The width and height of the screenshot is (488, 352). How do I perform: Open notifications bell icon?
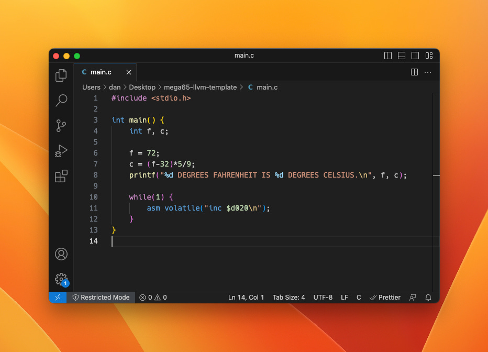[x=428, y=298]
